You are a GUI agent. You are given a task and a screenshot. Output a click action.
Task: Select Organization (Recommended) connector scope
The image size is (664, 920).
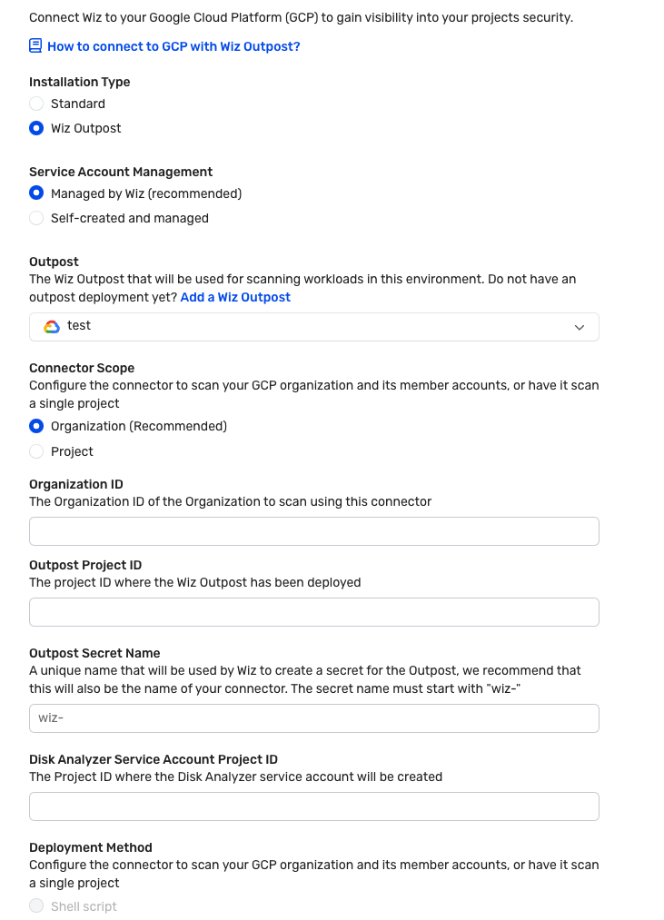pos(36,426)
